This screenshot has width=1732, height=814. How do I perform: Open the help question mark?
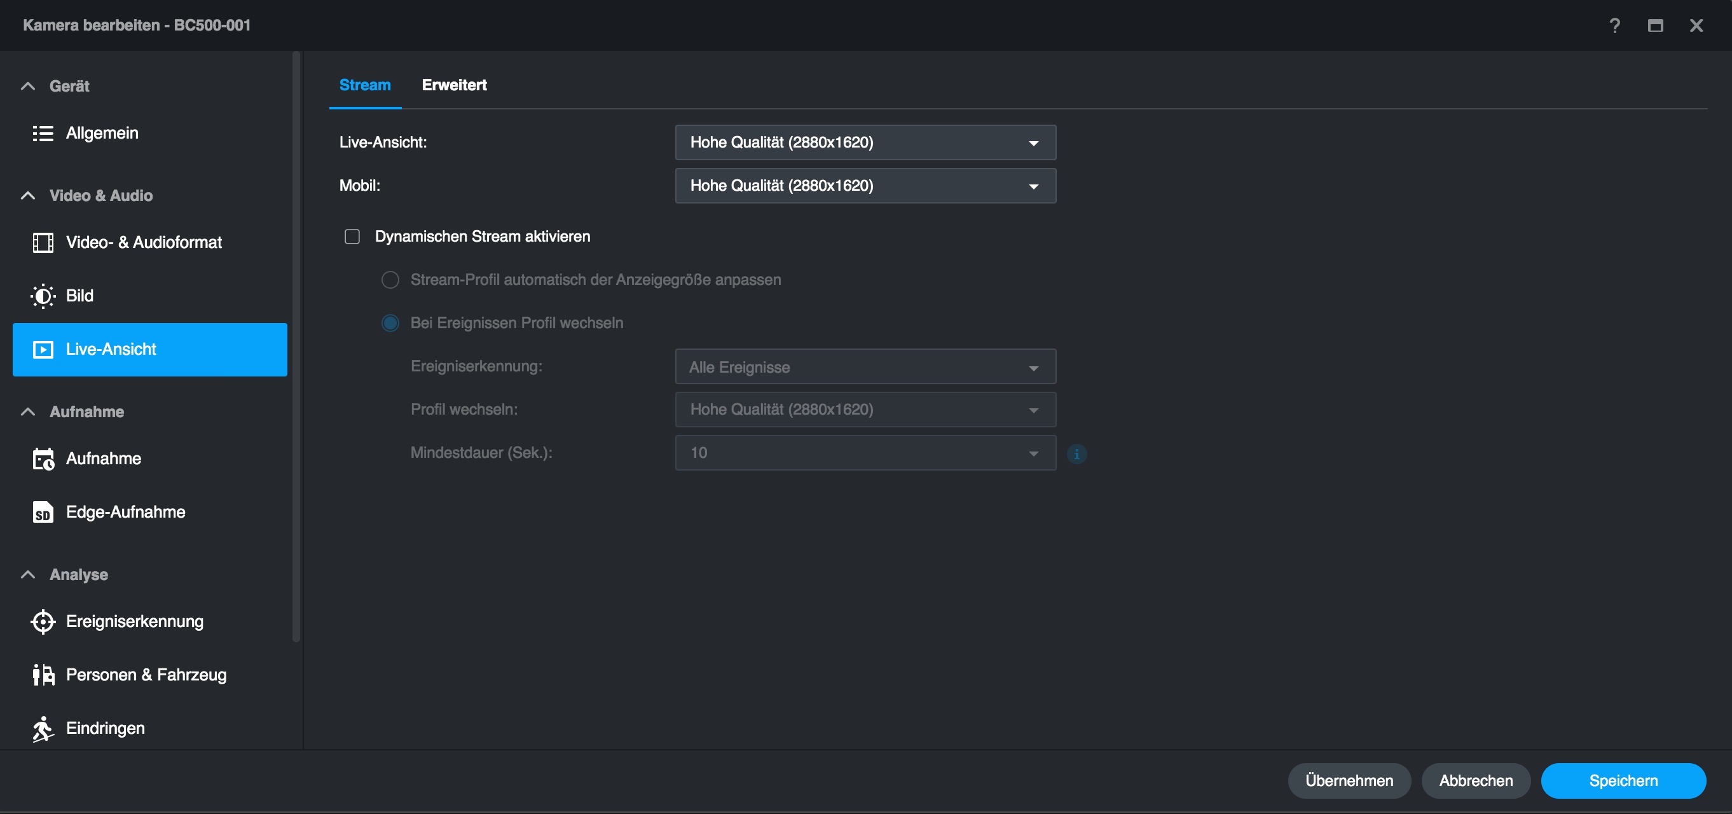1614,25
